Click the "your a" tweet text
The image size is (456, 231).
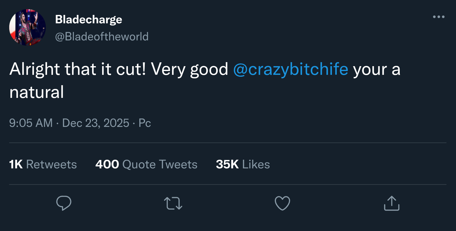pyautogui.click(x=377, y=69)
